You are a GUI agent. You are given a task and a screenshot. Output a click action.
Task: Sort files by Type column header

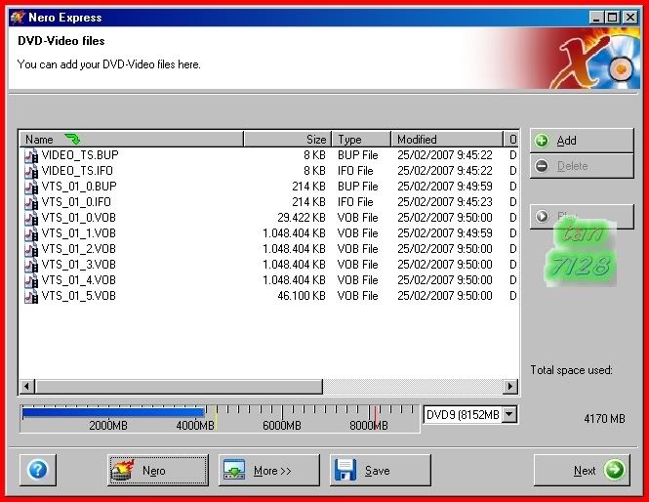pyautogui.click(x=361, y=139)
